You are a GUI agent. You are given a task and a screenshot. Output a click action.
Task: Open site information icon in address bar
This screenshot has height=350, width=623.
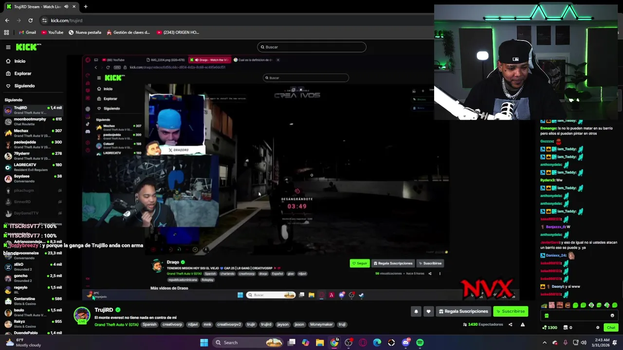click(45, 20)
